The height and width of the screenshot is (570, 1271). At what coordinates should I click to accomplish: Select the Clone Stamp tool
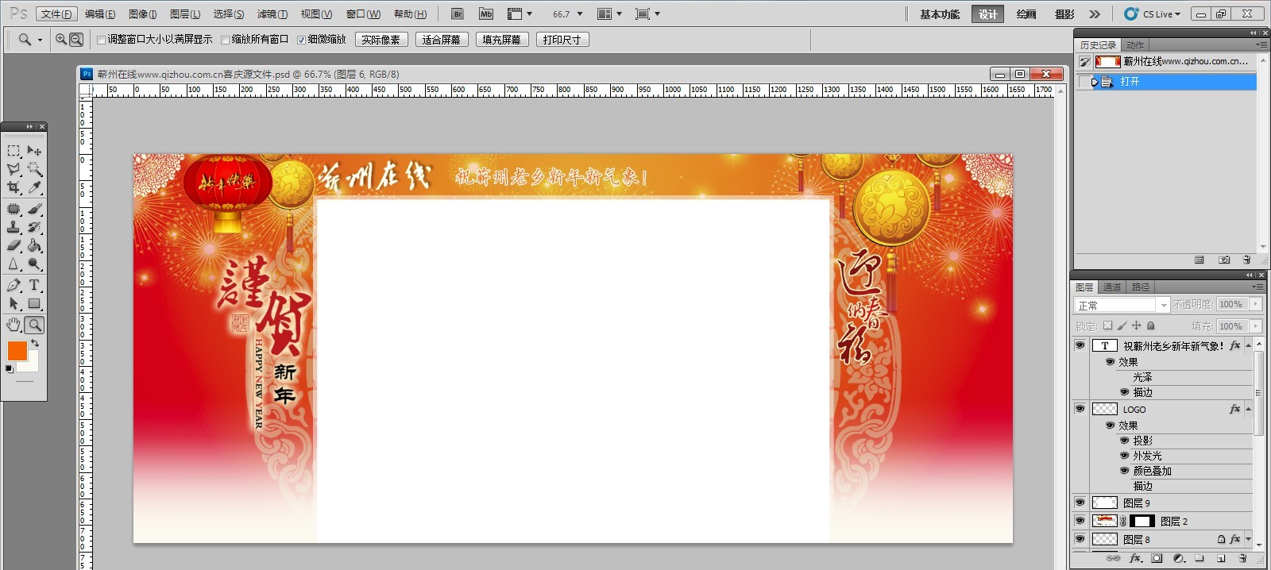(x=14, y=227)
